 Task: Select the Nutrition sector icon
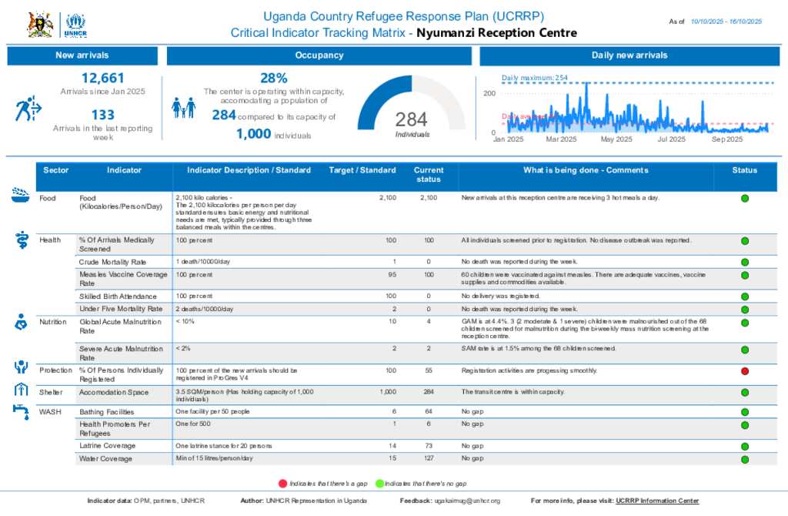coord(21,322)
